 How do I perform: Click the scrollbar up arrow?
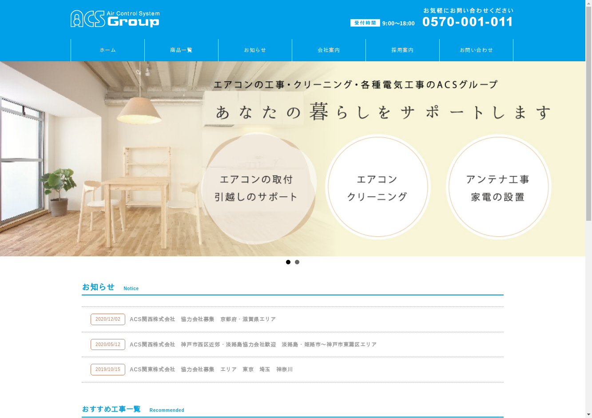589,4
